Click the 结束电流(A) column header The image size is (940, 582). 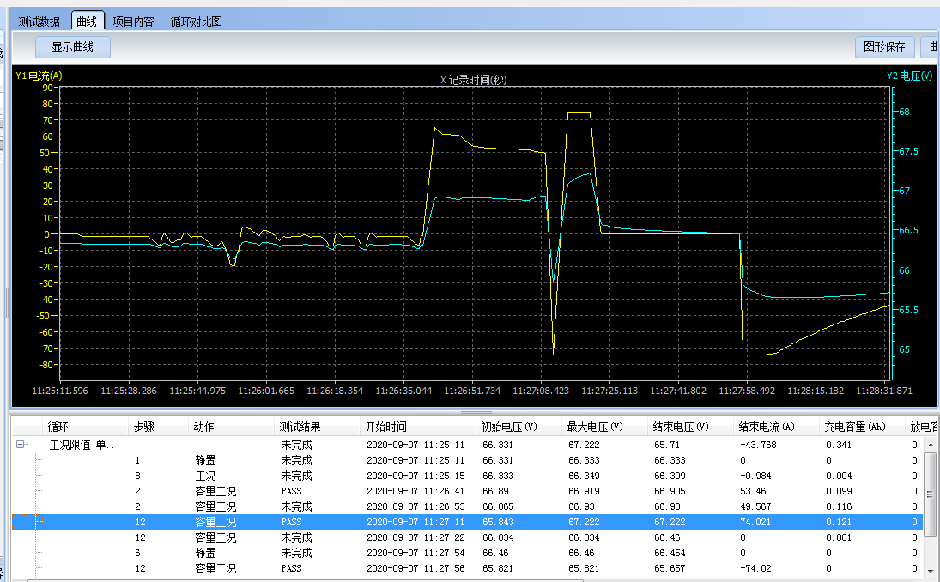pyautogui.click(x=767, y=427)
